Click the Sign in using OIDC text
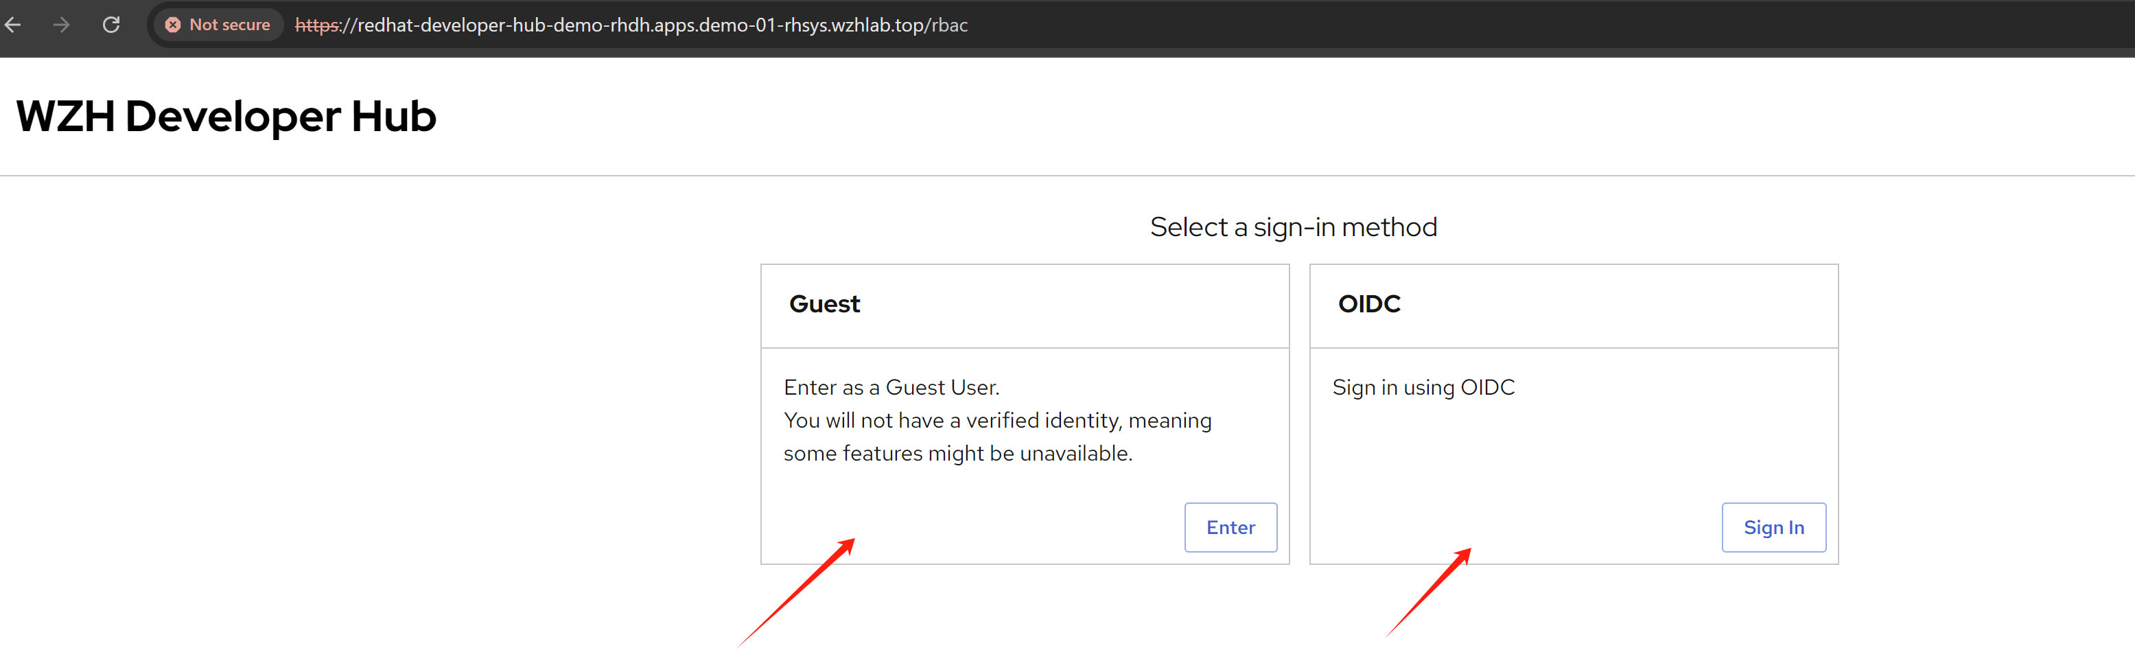 [1423, 387]
